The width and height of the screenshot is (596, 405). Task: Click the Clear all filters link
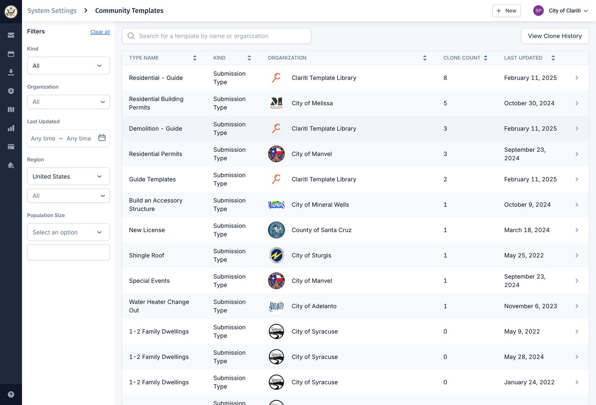(100, 32)
